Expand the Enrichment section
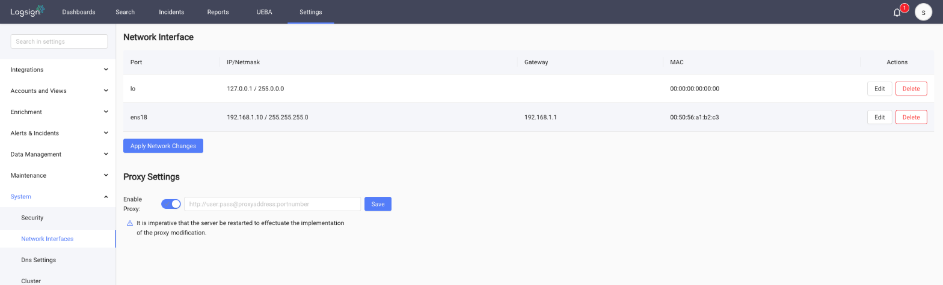Screen dimensions: 943x285 click(x=58, y=112)
